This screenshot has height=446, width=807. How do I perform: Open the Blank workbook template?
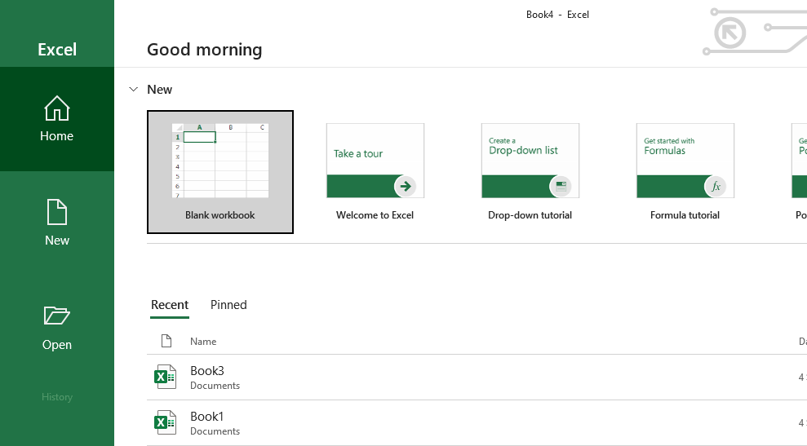tap(220, 172)
